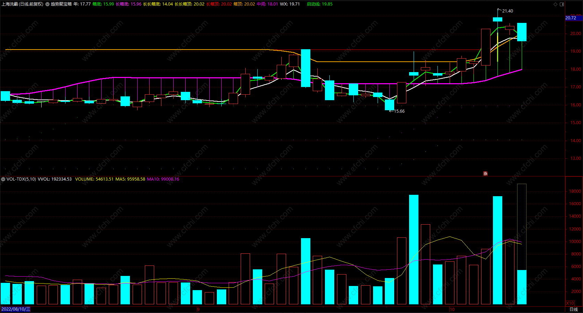Select the lowest candle beside the 15.66 label

coord(389,105)
